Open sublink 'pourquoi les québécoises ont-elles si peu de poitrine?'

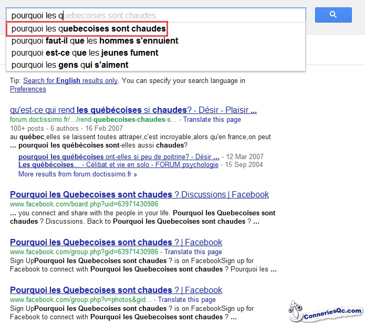(x=119, y=156)
